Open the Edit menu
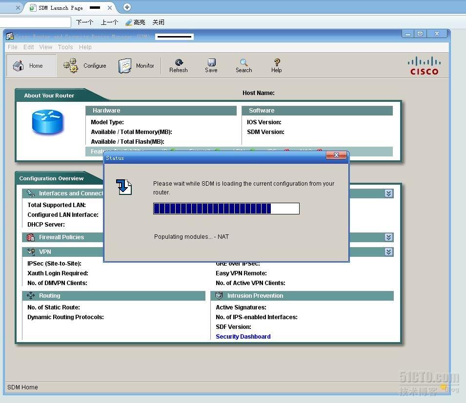Image resolution: width=466 pixels, height=403 pixels. (x=28, y=47)
